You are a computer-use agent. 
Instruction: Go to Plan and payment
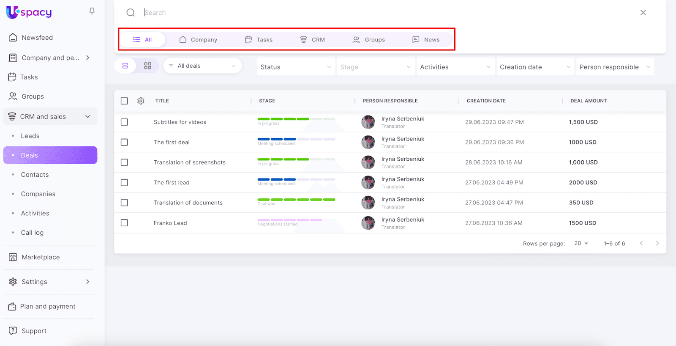[x=48, y=307]
